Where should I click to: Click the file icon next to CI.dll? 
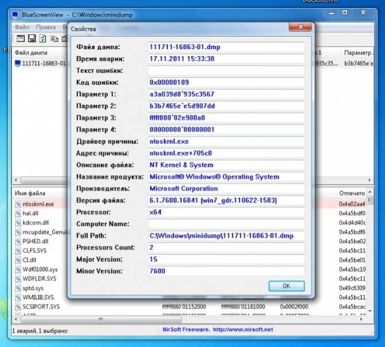click(18, 260)
